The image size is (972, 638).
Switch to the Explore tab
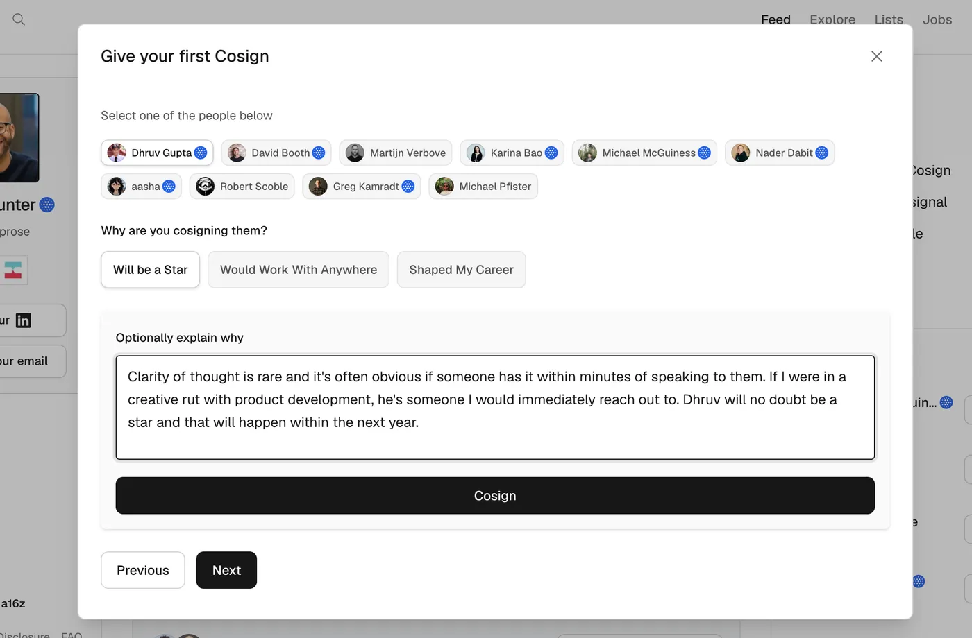pos(832,19)
